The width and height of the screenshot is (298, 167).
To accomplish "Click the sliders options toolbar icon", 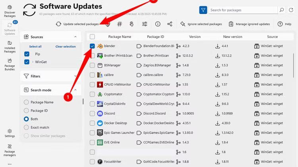I will pos(145,24).
